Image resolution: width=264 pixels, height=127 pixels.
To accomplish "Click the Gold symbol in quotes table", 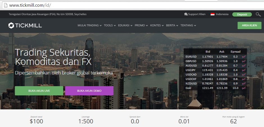I will point(188,88).
